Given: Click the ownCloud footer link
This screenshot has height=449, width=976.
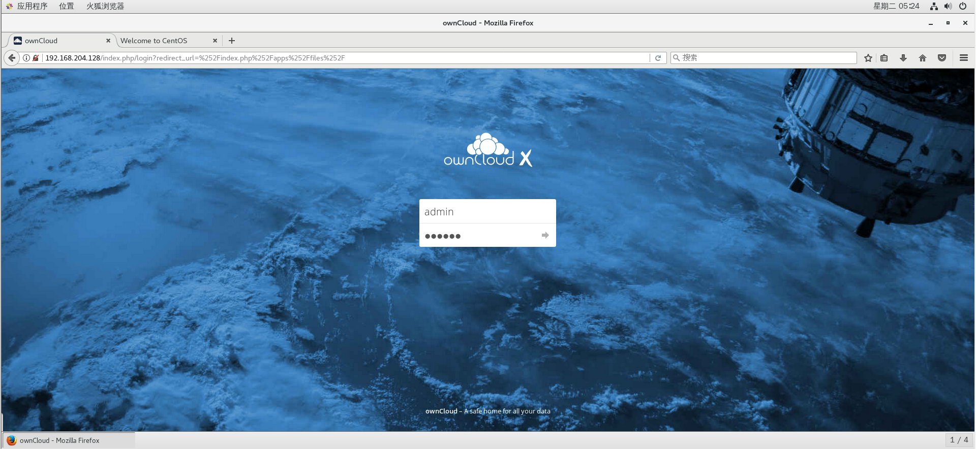Looking at the screenshot, I should [x=441, y=411].
